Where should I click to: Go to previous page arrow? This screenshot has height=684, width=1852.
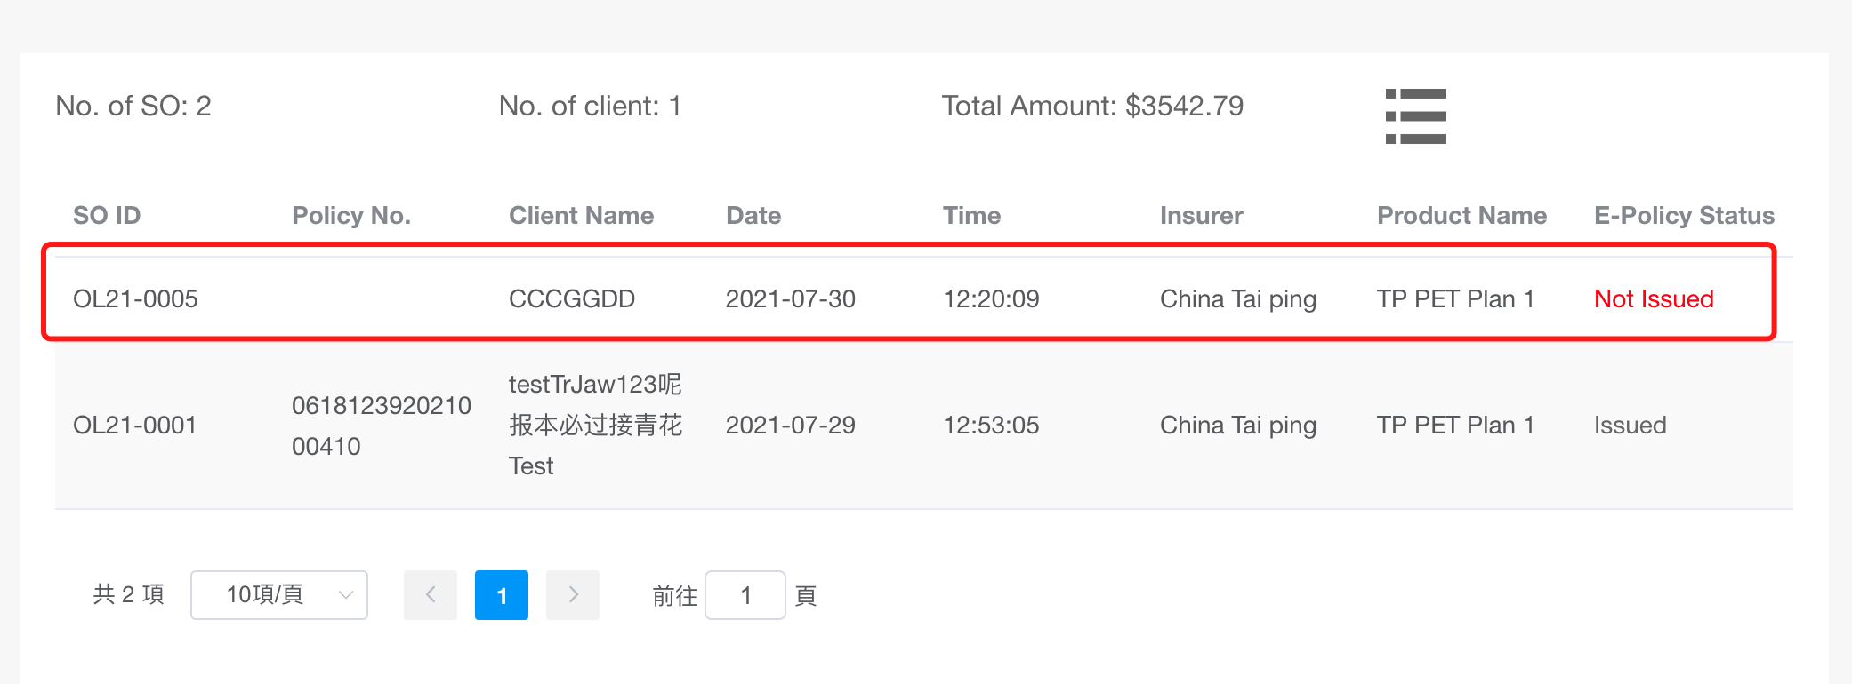coord(431,595)
